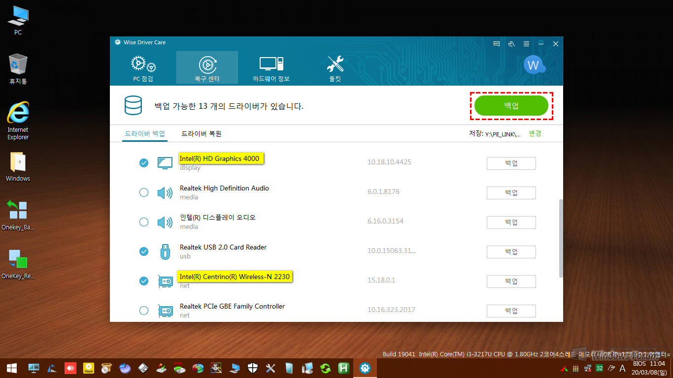
Task: Back up the 인텔(R) 디스플레이 오디오 driver
Action: click(x=511, y=222)
